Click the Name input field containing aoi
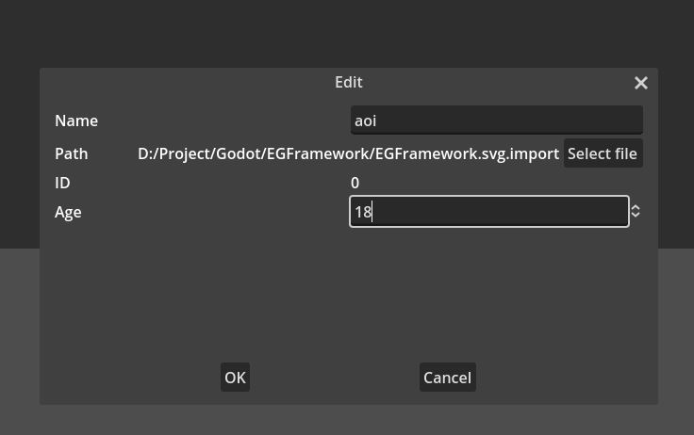Image resolution: width=694 pixels, height=435 pixels. [x=496, y=121]
